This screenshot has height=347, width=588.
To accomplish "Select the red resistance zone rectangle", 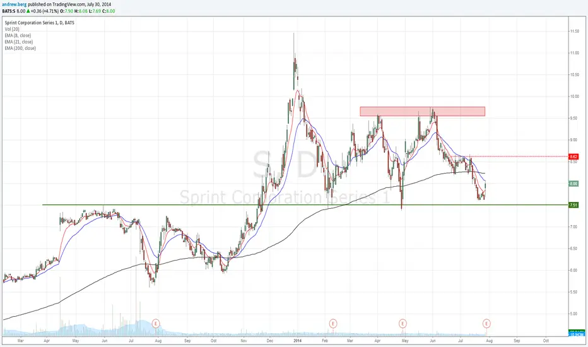I will [x=423, y=112].
